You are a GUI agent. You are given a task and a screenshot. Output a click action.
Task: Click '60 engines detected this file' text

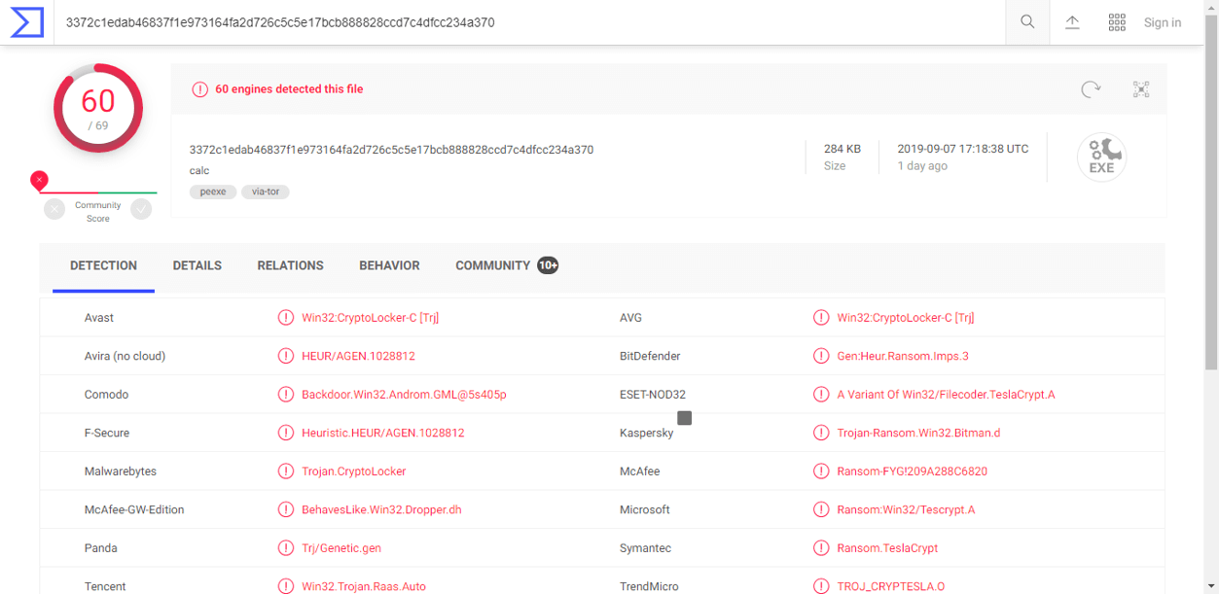pos(289,89)
